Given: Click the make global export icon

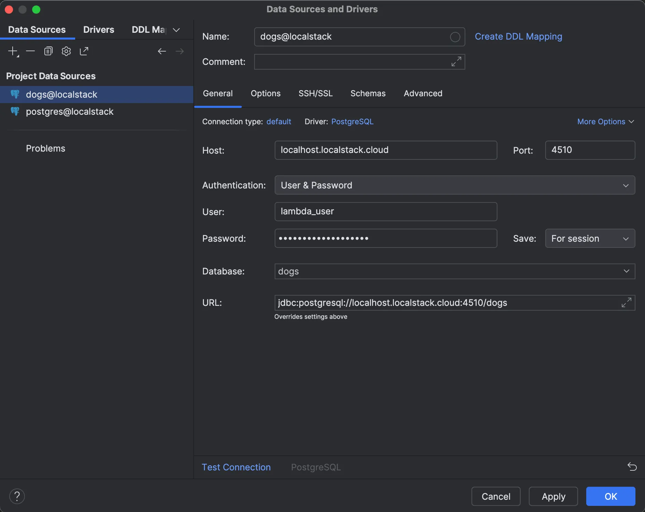Looking at the screenshot, I should tap(84, 51).
